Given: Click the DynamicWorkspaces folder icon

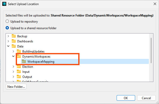Looking at the screenshot, I should point(19,57).
